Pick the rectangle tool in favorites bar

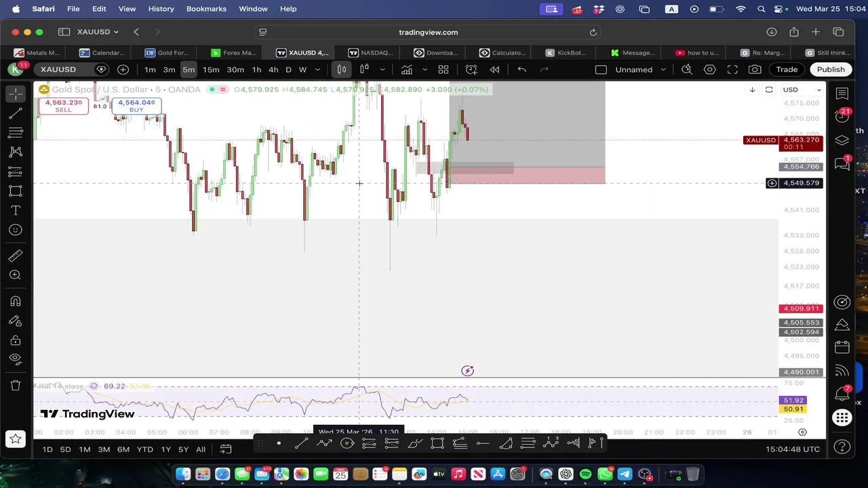[x=437, y=443]
